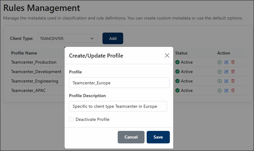Edit the Teamcenter_Development profile
The height and width of the screenshot is (151, 254).
[x=226, y=72]
